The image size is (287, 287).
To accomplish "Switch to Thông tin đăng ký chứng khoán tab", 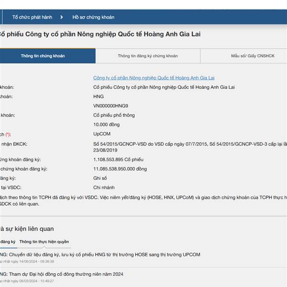I will pos(148,56).
